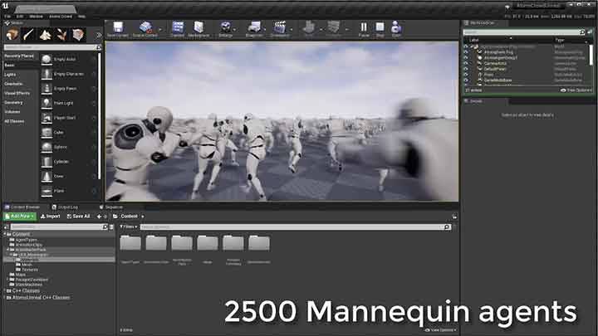Image resolution: width=598 pixels, height=336 pixels.
Task: Click the Import button
Action: pyautogui.click(x=51, y=217)
